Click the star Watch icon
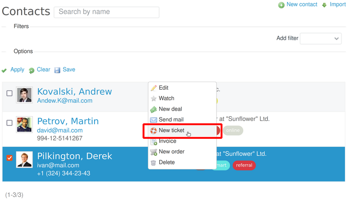This screenshot has height=200, width=348. pos(154,98)
